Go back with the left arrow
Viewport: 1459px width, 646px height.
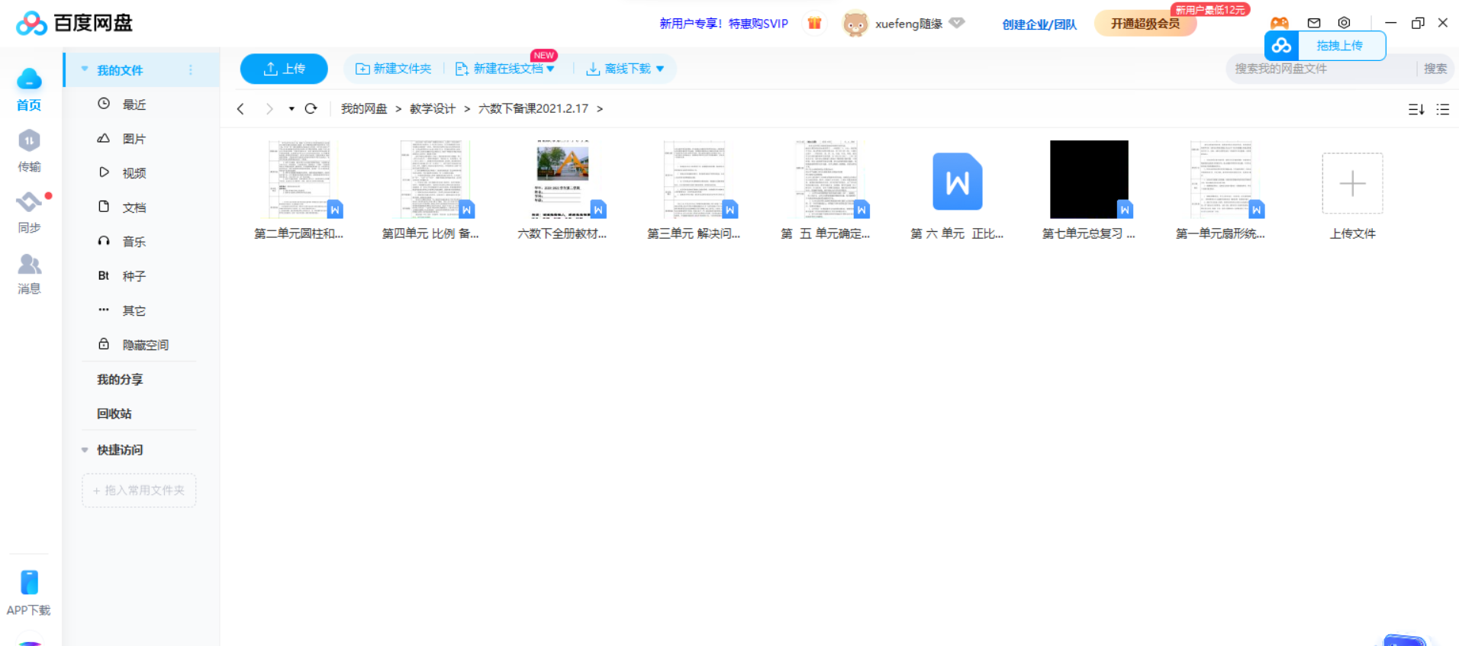click(241, 109)
